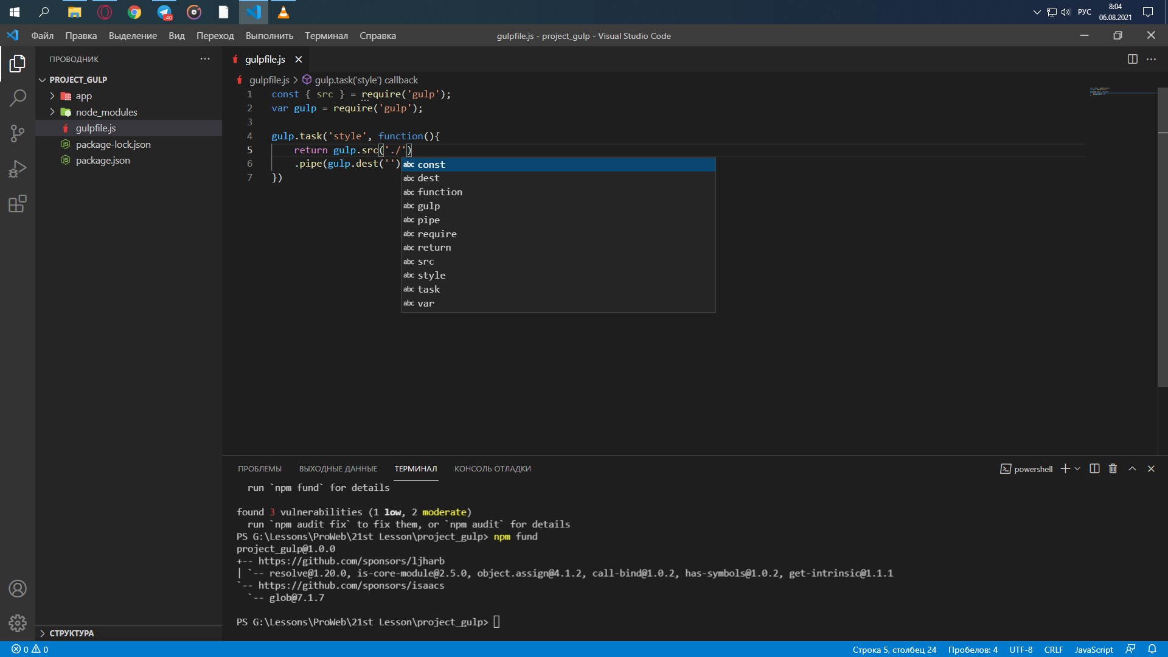Screen dimensions: 1168x657
Task: Open the Manage gear menu
Action: 18,623
